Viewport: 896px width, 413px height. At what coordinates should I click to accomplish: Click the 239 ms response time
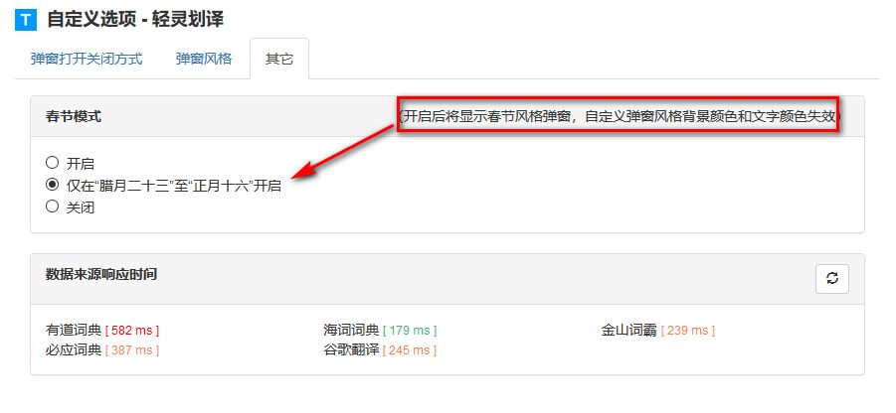point(688,331)
